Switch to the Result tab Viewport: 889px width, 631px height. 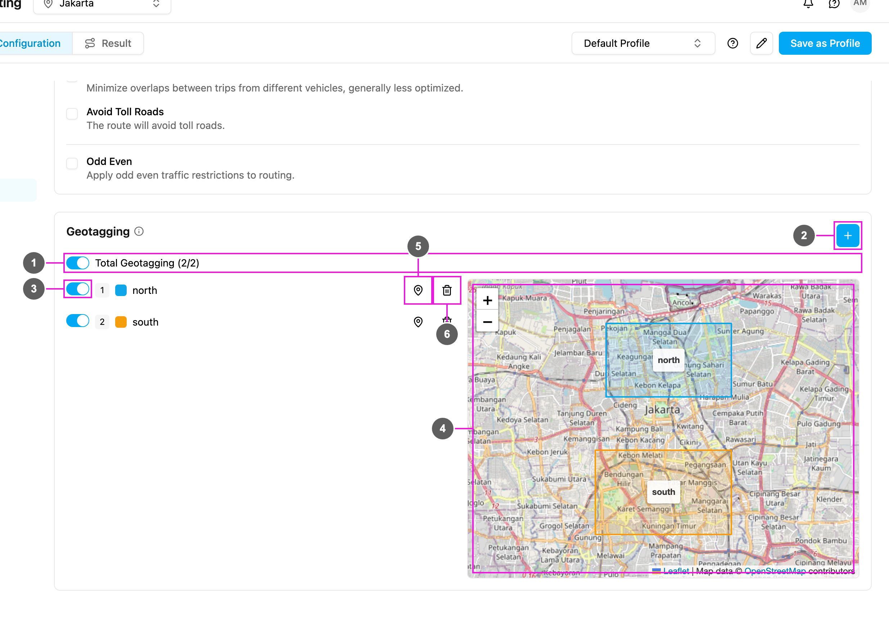(108, 43)
